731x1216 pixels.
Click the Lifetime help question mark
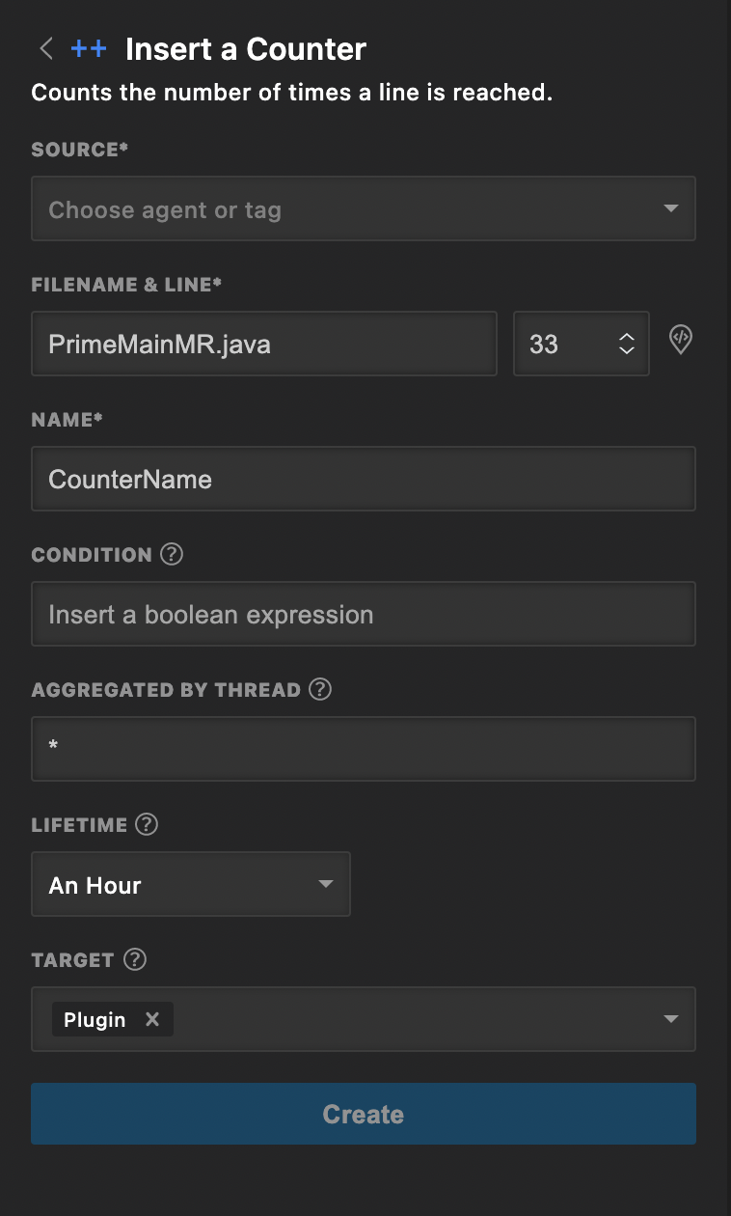147,824
